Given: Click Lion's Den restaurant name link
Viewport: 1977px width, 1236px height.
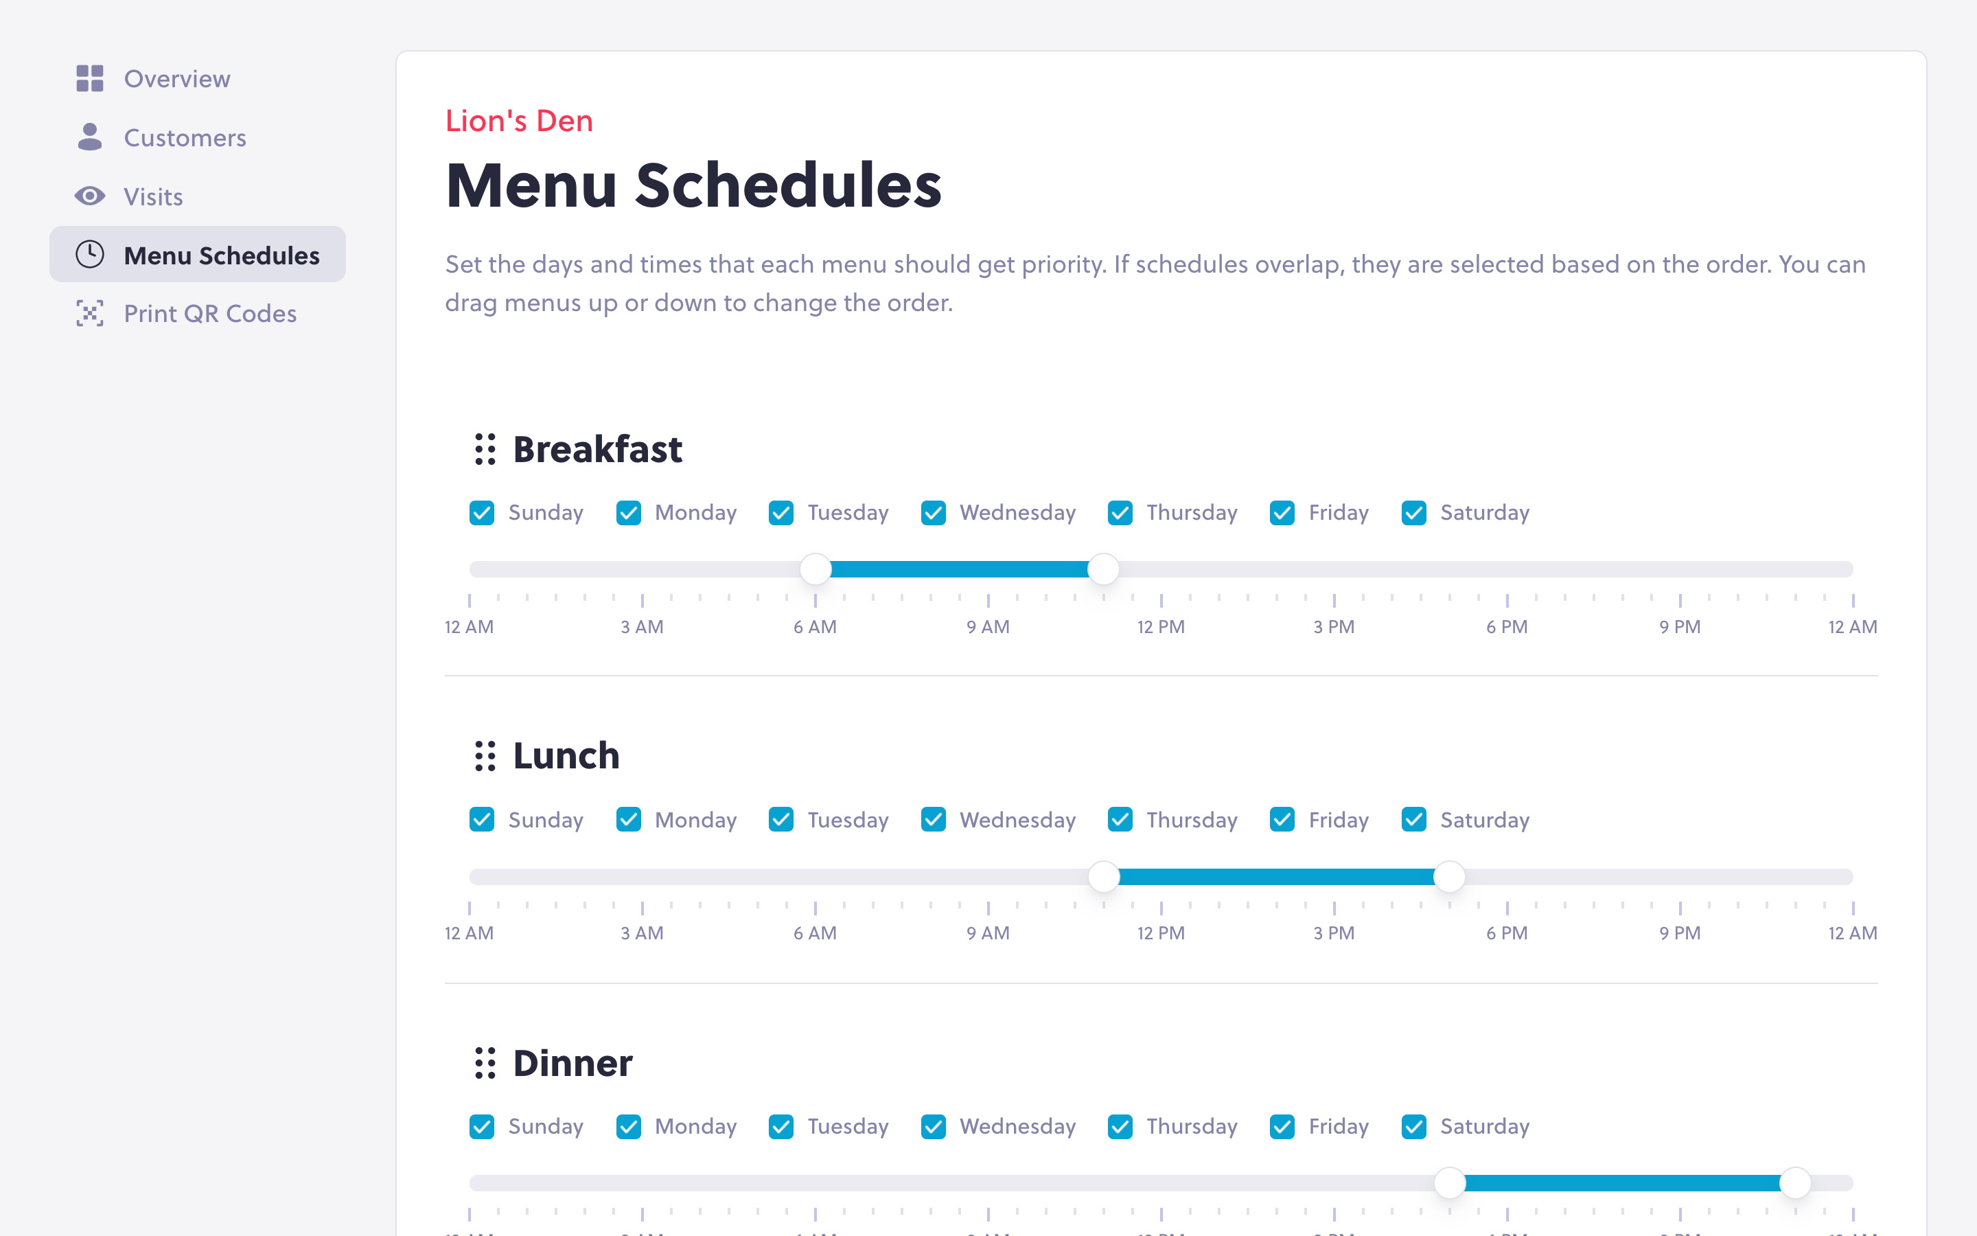Looking at the screenshot, I should pos(520,119).
